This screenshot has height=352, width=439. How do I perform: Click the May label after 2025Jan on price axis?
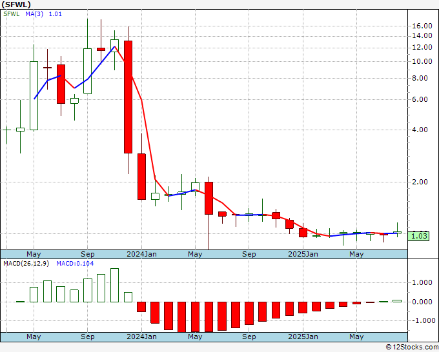(356, 254)
